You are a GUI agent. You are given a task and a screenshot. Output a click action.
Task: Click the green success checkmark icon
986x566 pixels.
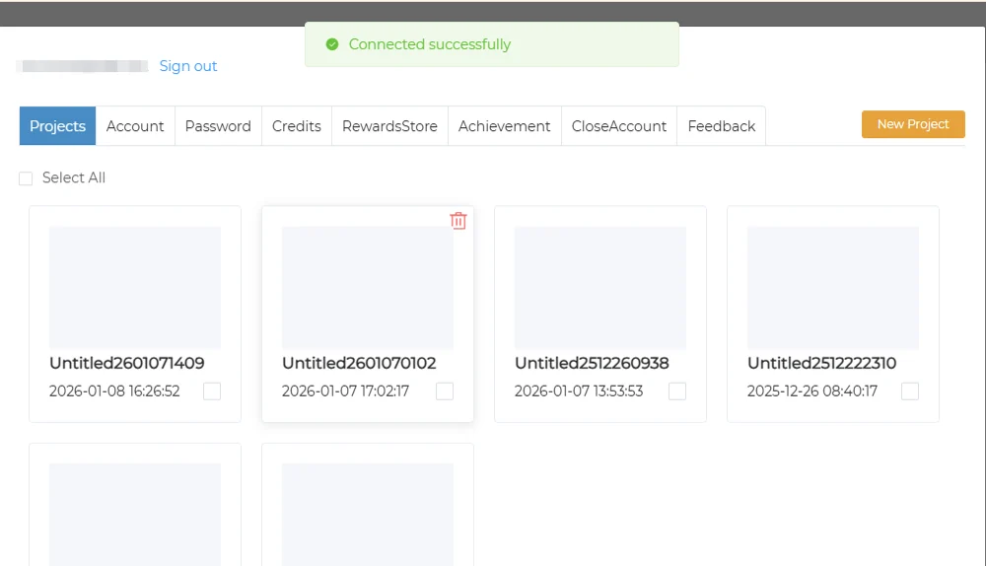(332, 44)
